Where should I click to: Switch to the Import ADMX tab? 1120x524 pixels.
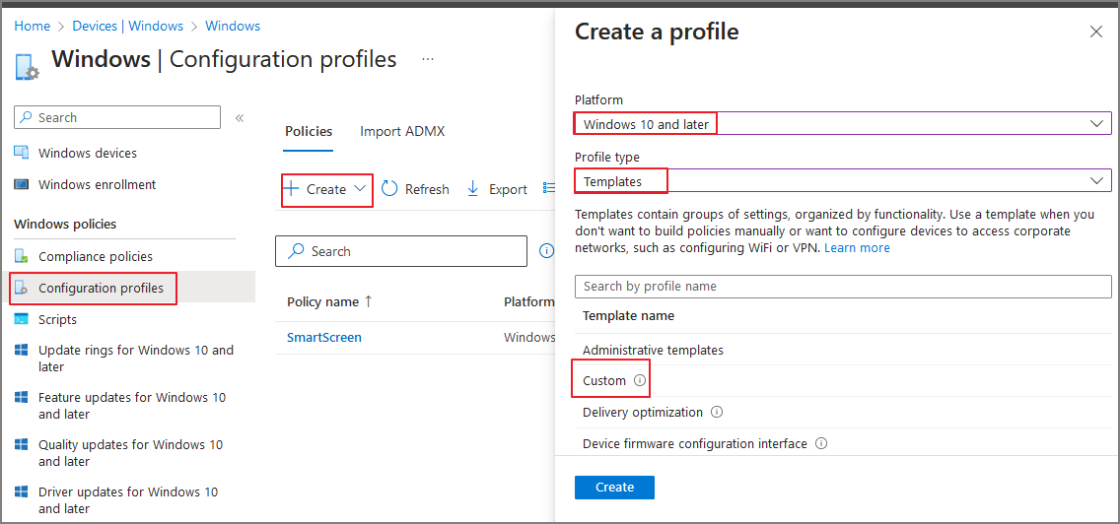(x=402, y=131)
